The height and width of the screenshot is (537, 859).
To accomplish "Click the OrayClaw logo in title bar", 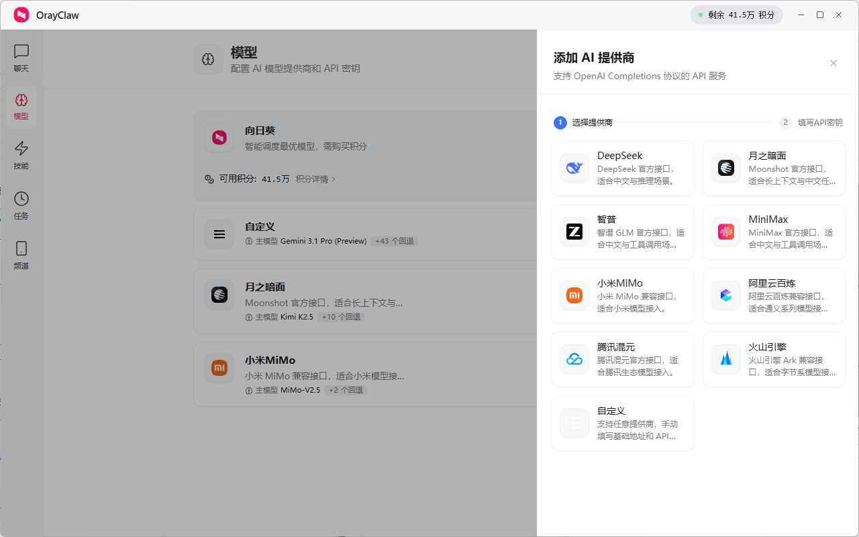I will click(x=21, y=15).
